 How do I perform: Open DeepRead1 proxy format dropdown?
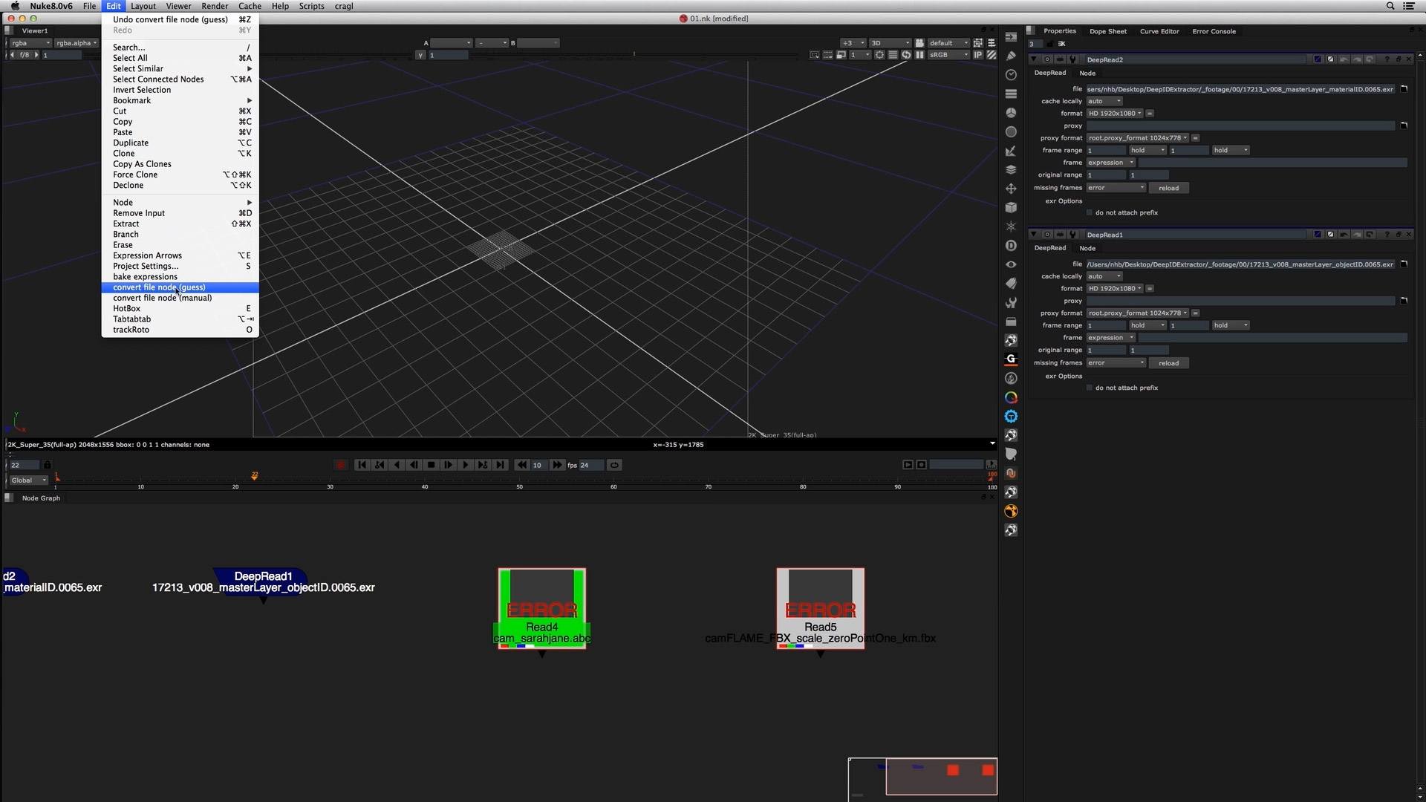tap(1138, 313)
